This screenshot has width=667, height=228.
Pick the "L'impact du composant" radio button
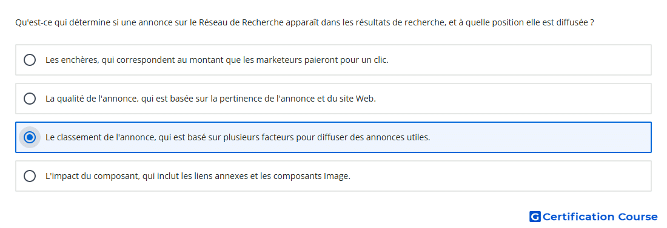point(30,176)
